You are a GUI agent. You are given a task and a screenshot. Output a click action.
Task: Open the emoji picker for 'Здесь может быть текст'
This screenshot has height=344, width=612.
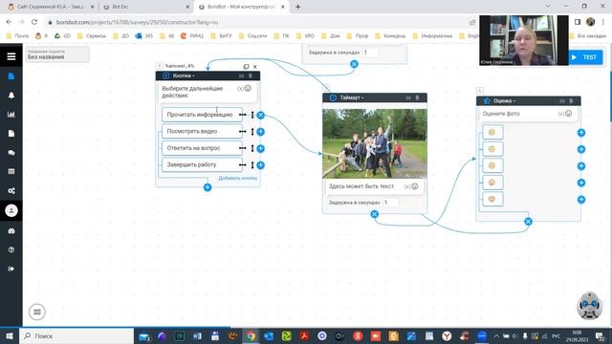tap(415, 186)
